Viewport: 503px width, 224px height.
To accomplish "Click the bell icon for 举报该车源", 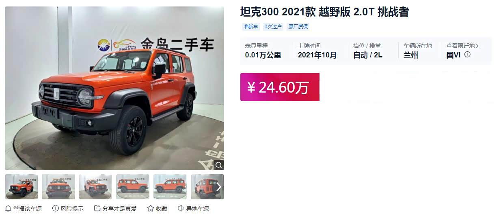I will (8, 208).
